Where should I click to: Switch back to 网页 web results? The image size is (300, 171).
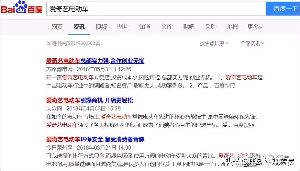pyautogui.click(x=57, y=27)
